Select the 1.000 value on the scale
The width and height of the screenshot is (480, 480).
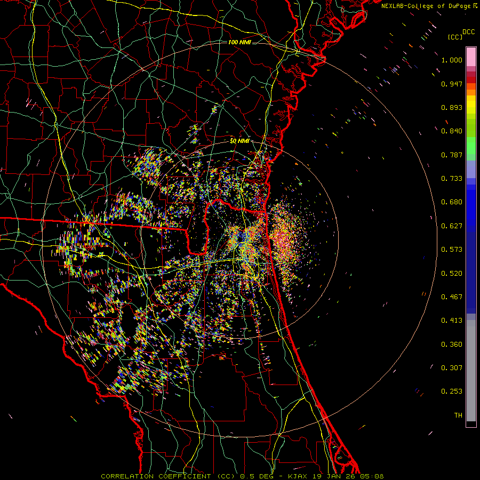[x=452, y=60]
